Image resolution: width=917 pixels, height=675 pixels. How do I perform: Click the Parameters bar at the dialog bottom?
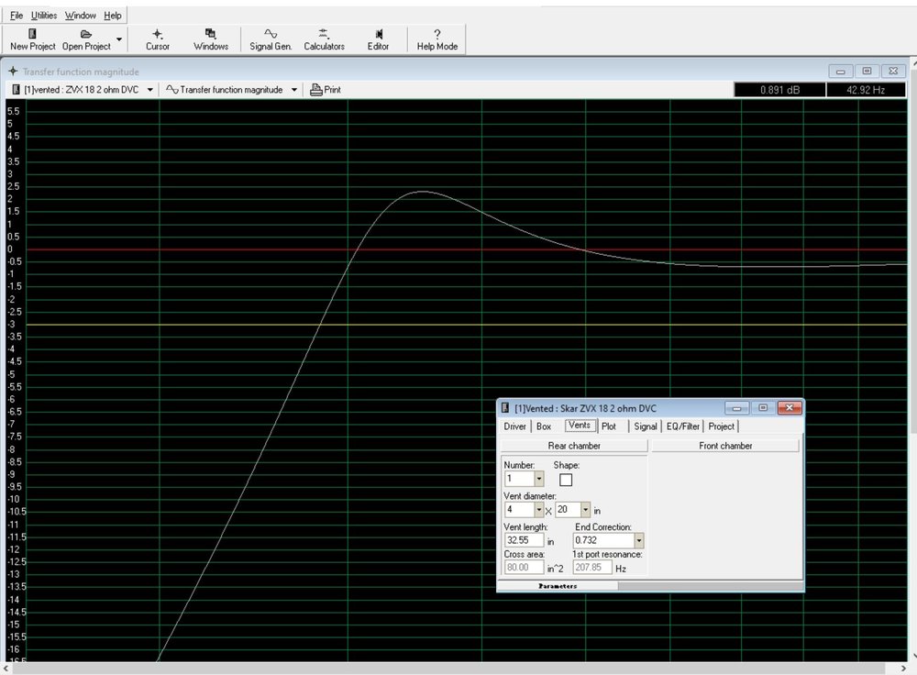pos(558,585)
